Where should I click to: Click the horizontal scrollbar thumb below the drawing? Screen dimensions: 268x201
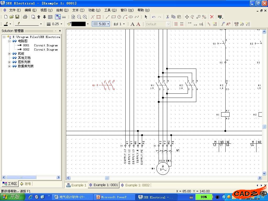point(107,178)
